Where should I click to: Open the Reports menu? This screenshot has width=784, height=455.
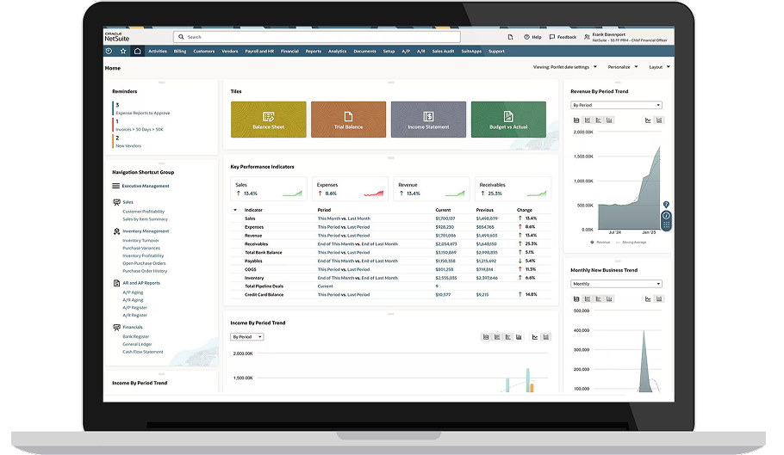313,52
